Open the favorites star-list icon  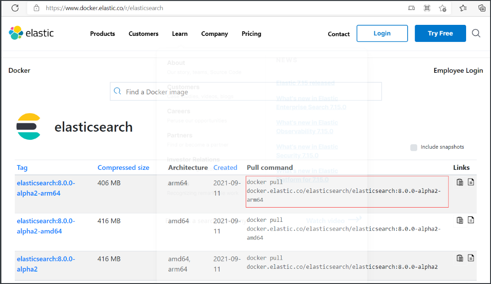tap(463, 8)
